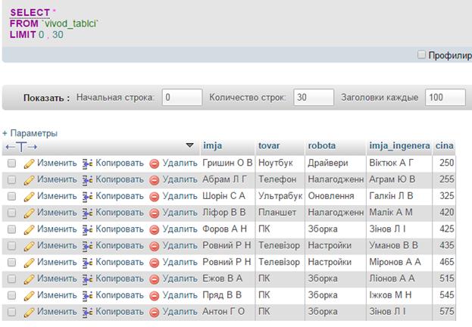Click the Віктюк А Г engineer cell
This screenshot has height=327, width=472.
click(x=391, y=163)
